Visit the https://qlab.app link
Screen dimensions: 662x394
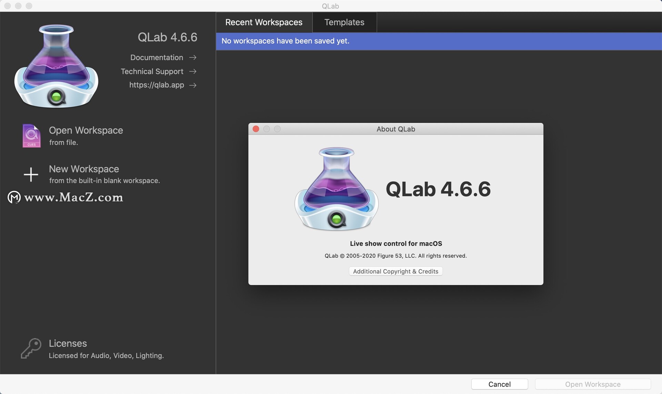pyautogui.click(x=157, y=85)
